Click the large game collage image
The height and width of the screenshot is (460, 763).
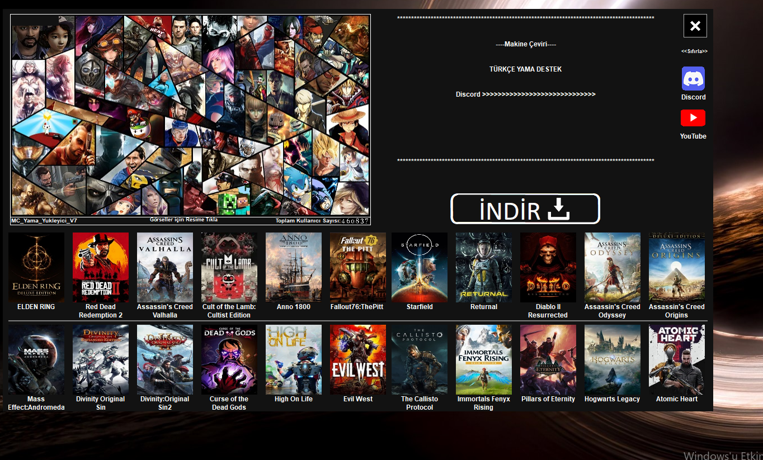190,115
